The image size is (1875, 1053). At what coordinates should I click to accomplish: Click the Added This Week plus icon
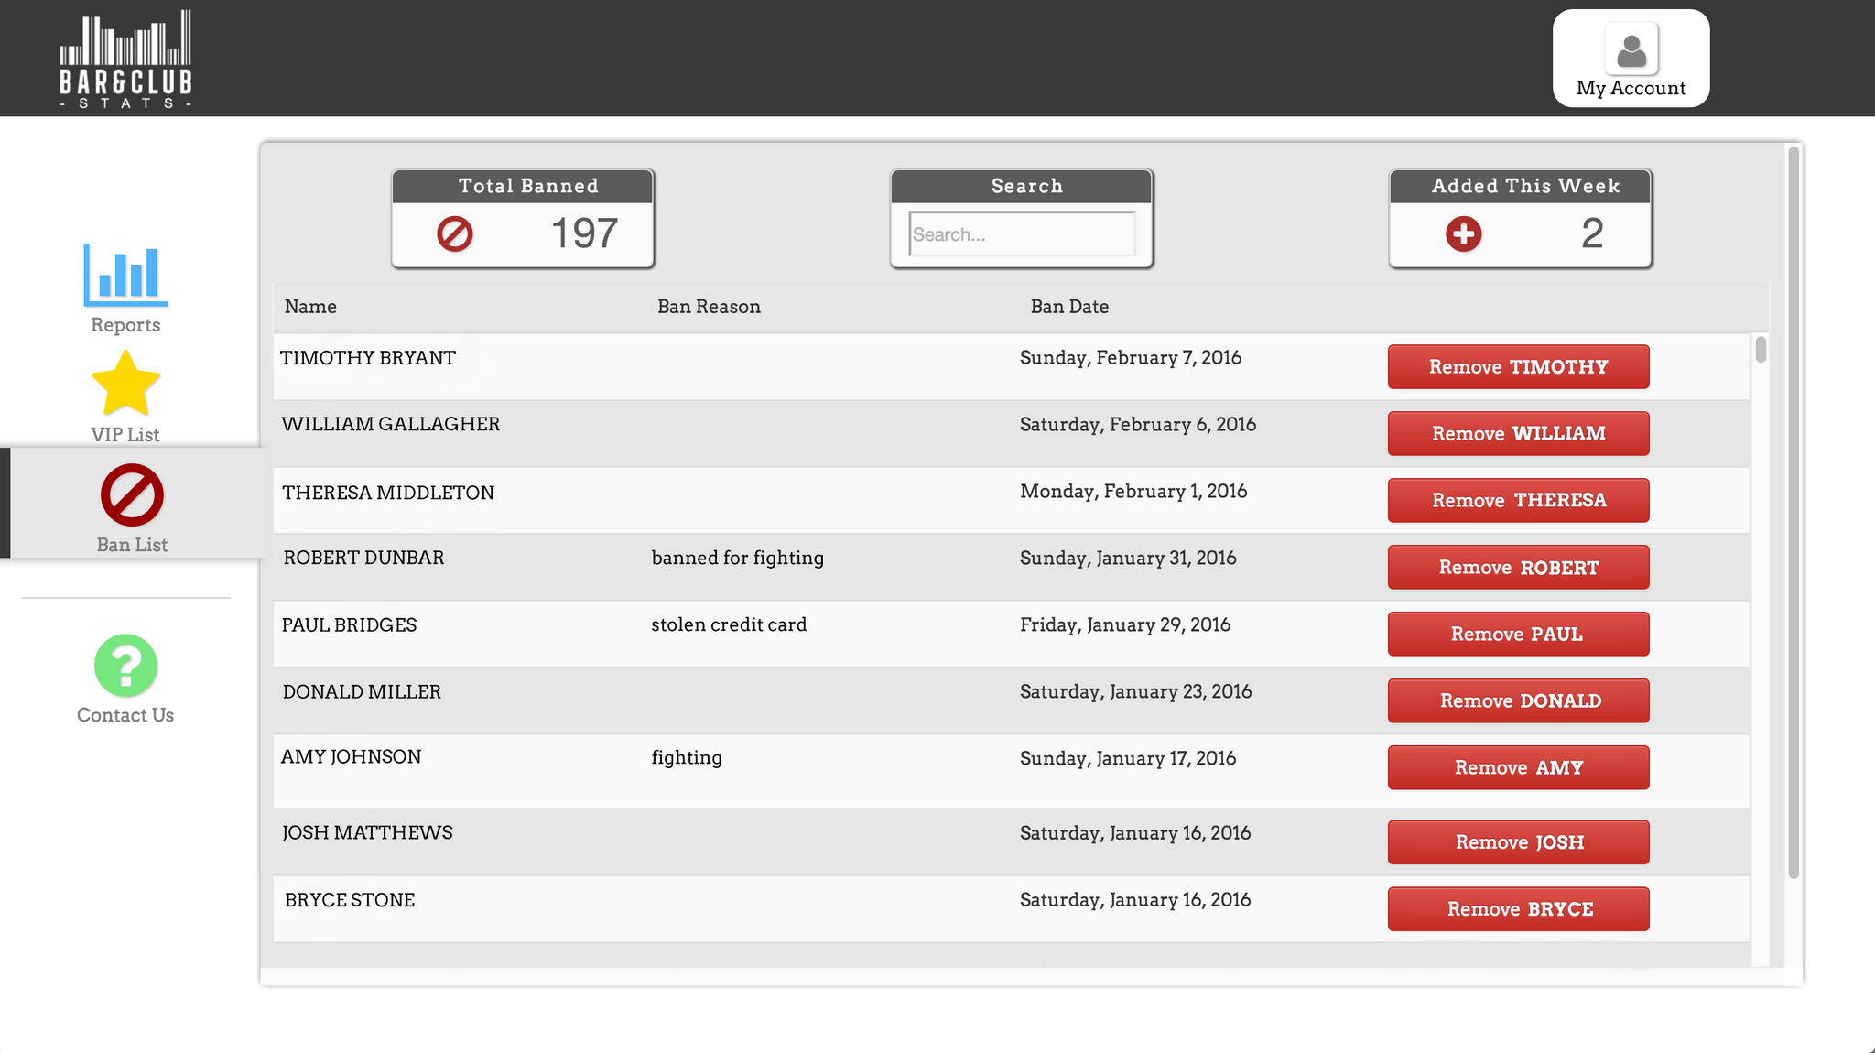point(1463,233)
